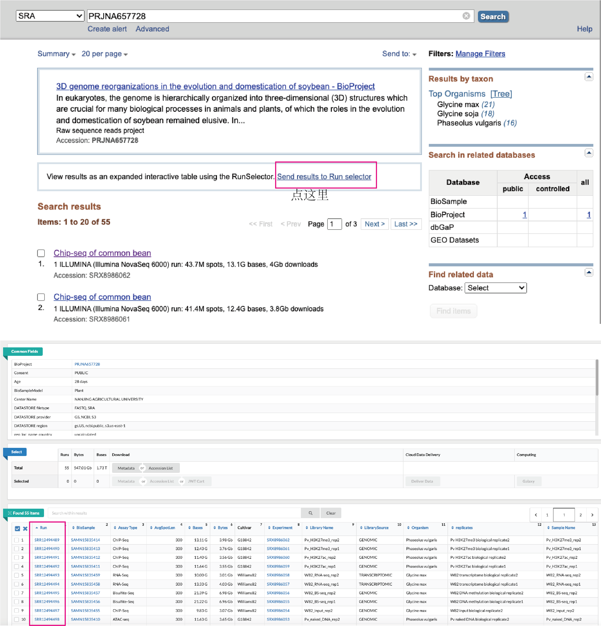
Task: Check the box for SRX8986061 result
Action: (41, 297)
